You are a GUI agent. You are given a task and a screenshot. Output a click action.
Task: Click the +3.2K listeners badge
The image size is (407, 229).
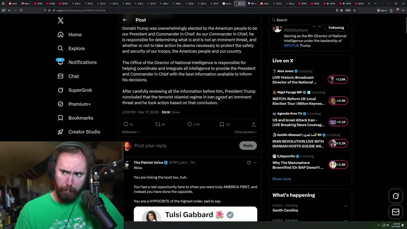pos(338,143)
